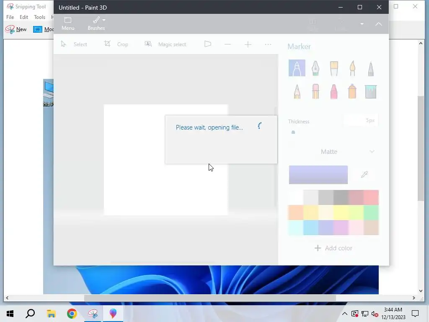Open the Brushes tab
Viewport: 429px width, 322px height.
[96, 24]
